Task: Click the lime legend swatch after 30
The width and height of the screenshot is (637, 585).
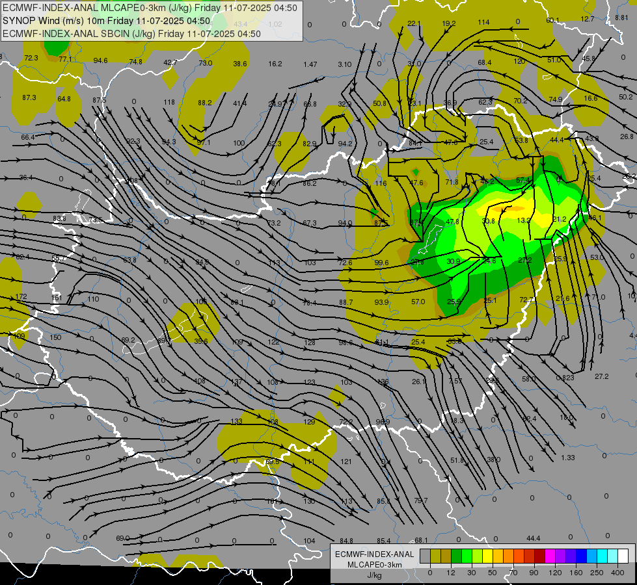Action: click(x=477, y=556)
